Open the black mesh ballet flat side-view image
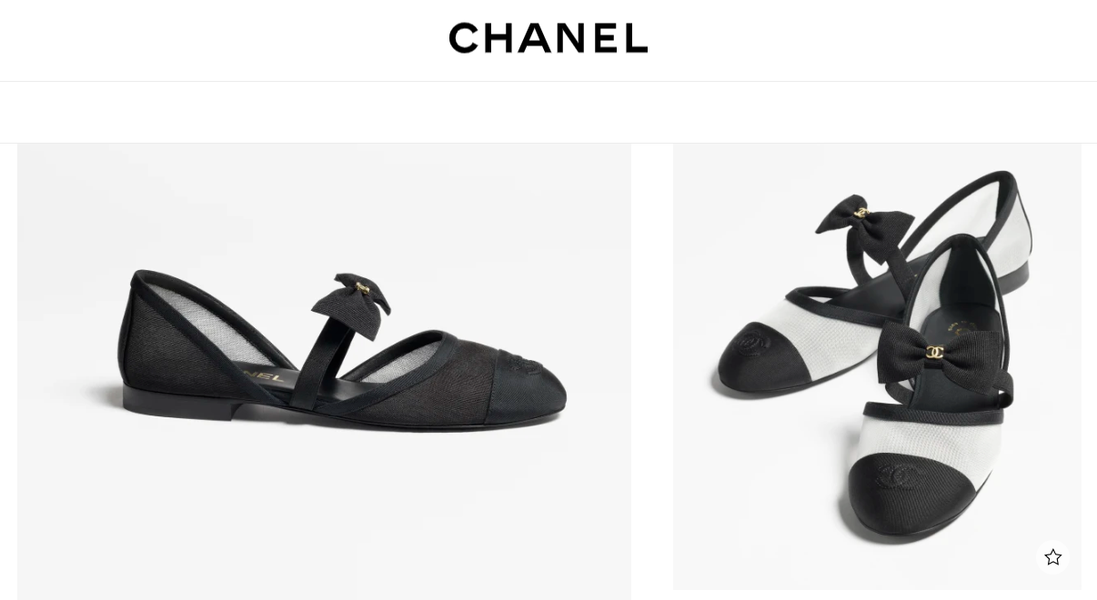The height and width of the screenshot is (600, 1097). click(x=324, y=371)
